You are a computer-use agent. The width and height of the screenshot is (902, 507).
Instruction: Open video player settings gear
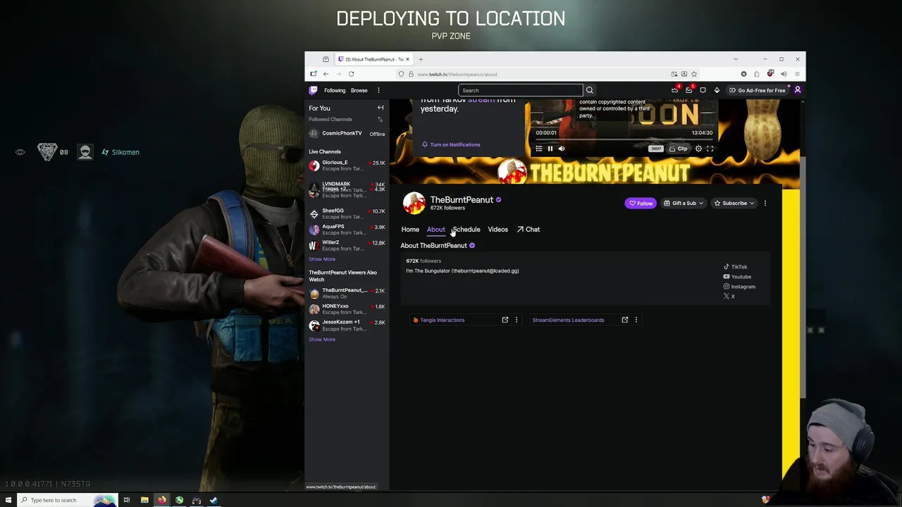[699, 149]
